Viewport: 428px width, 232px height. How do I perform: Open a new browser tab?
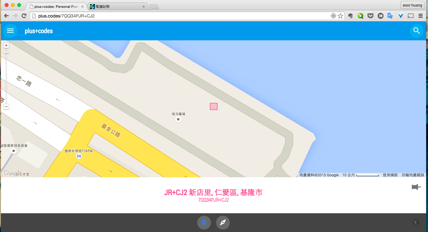(154, 7)
